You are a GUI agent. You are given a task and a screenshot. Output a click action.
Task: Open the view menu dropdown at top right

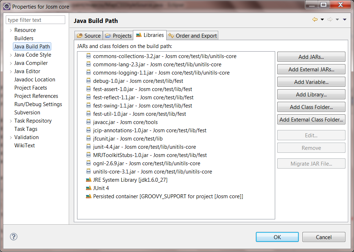pos(345,20)
